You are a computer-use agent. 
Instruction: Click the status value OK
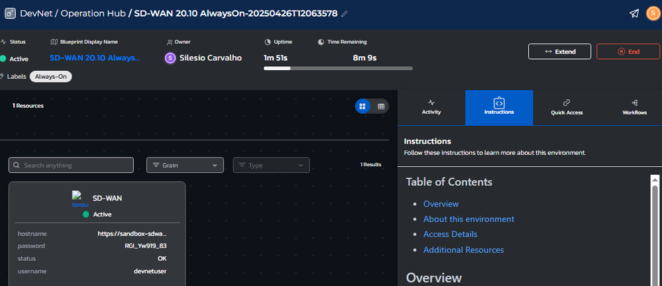pos(162,258)
